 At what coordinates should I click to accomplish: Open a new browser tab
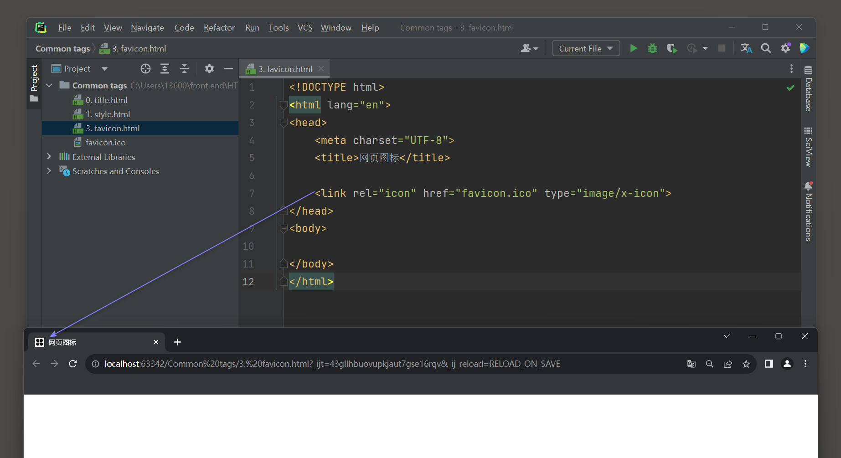pos(178,342)
